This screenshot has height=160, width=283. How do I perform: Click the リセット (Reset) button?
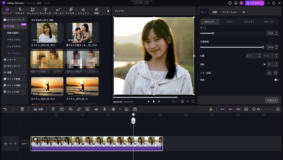(x=271, y=100)
